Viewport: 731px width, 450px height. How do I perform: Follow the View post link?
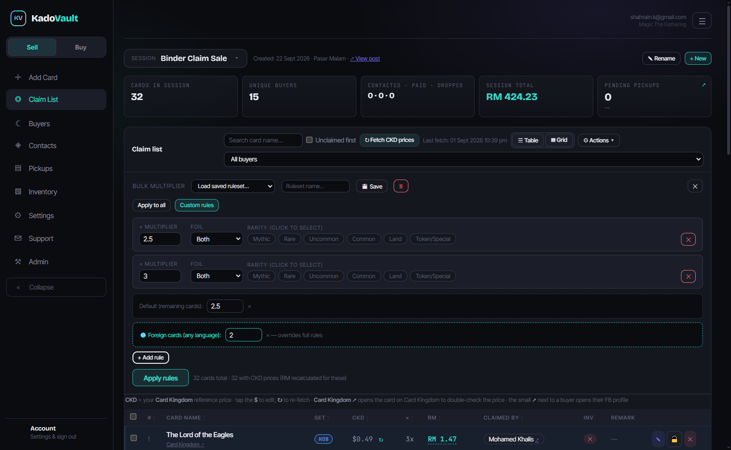coord(365,59)
